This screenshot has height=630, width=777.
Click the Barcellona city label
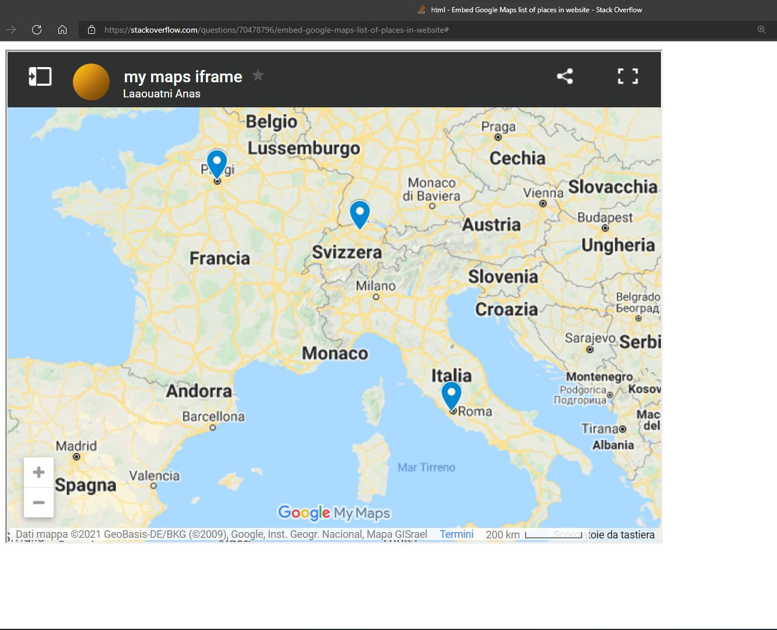click(x=213, y=417)
